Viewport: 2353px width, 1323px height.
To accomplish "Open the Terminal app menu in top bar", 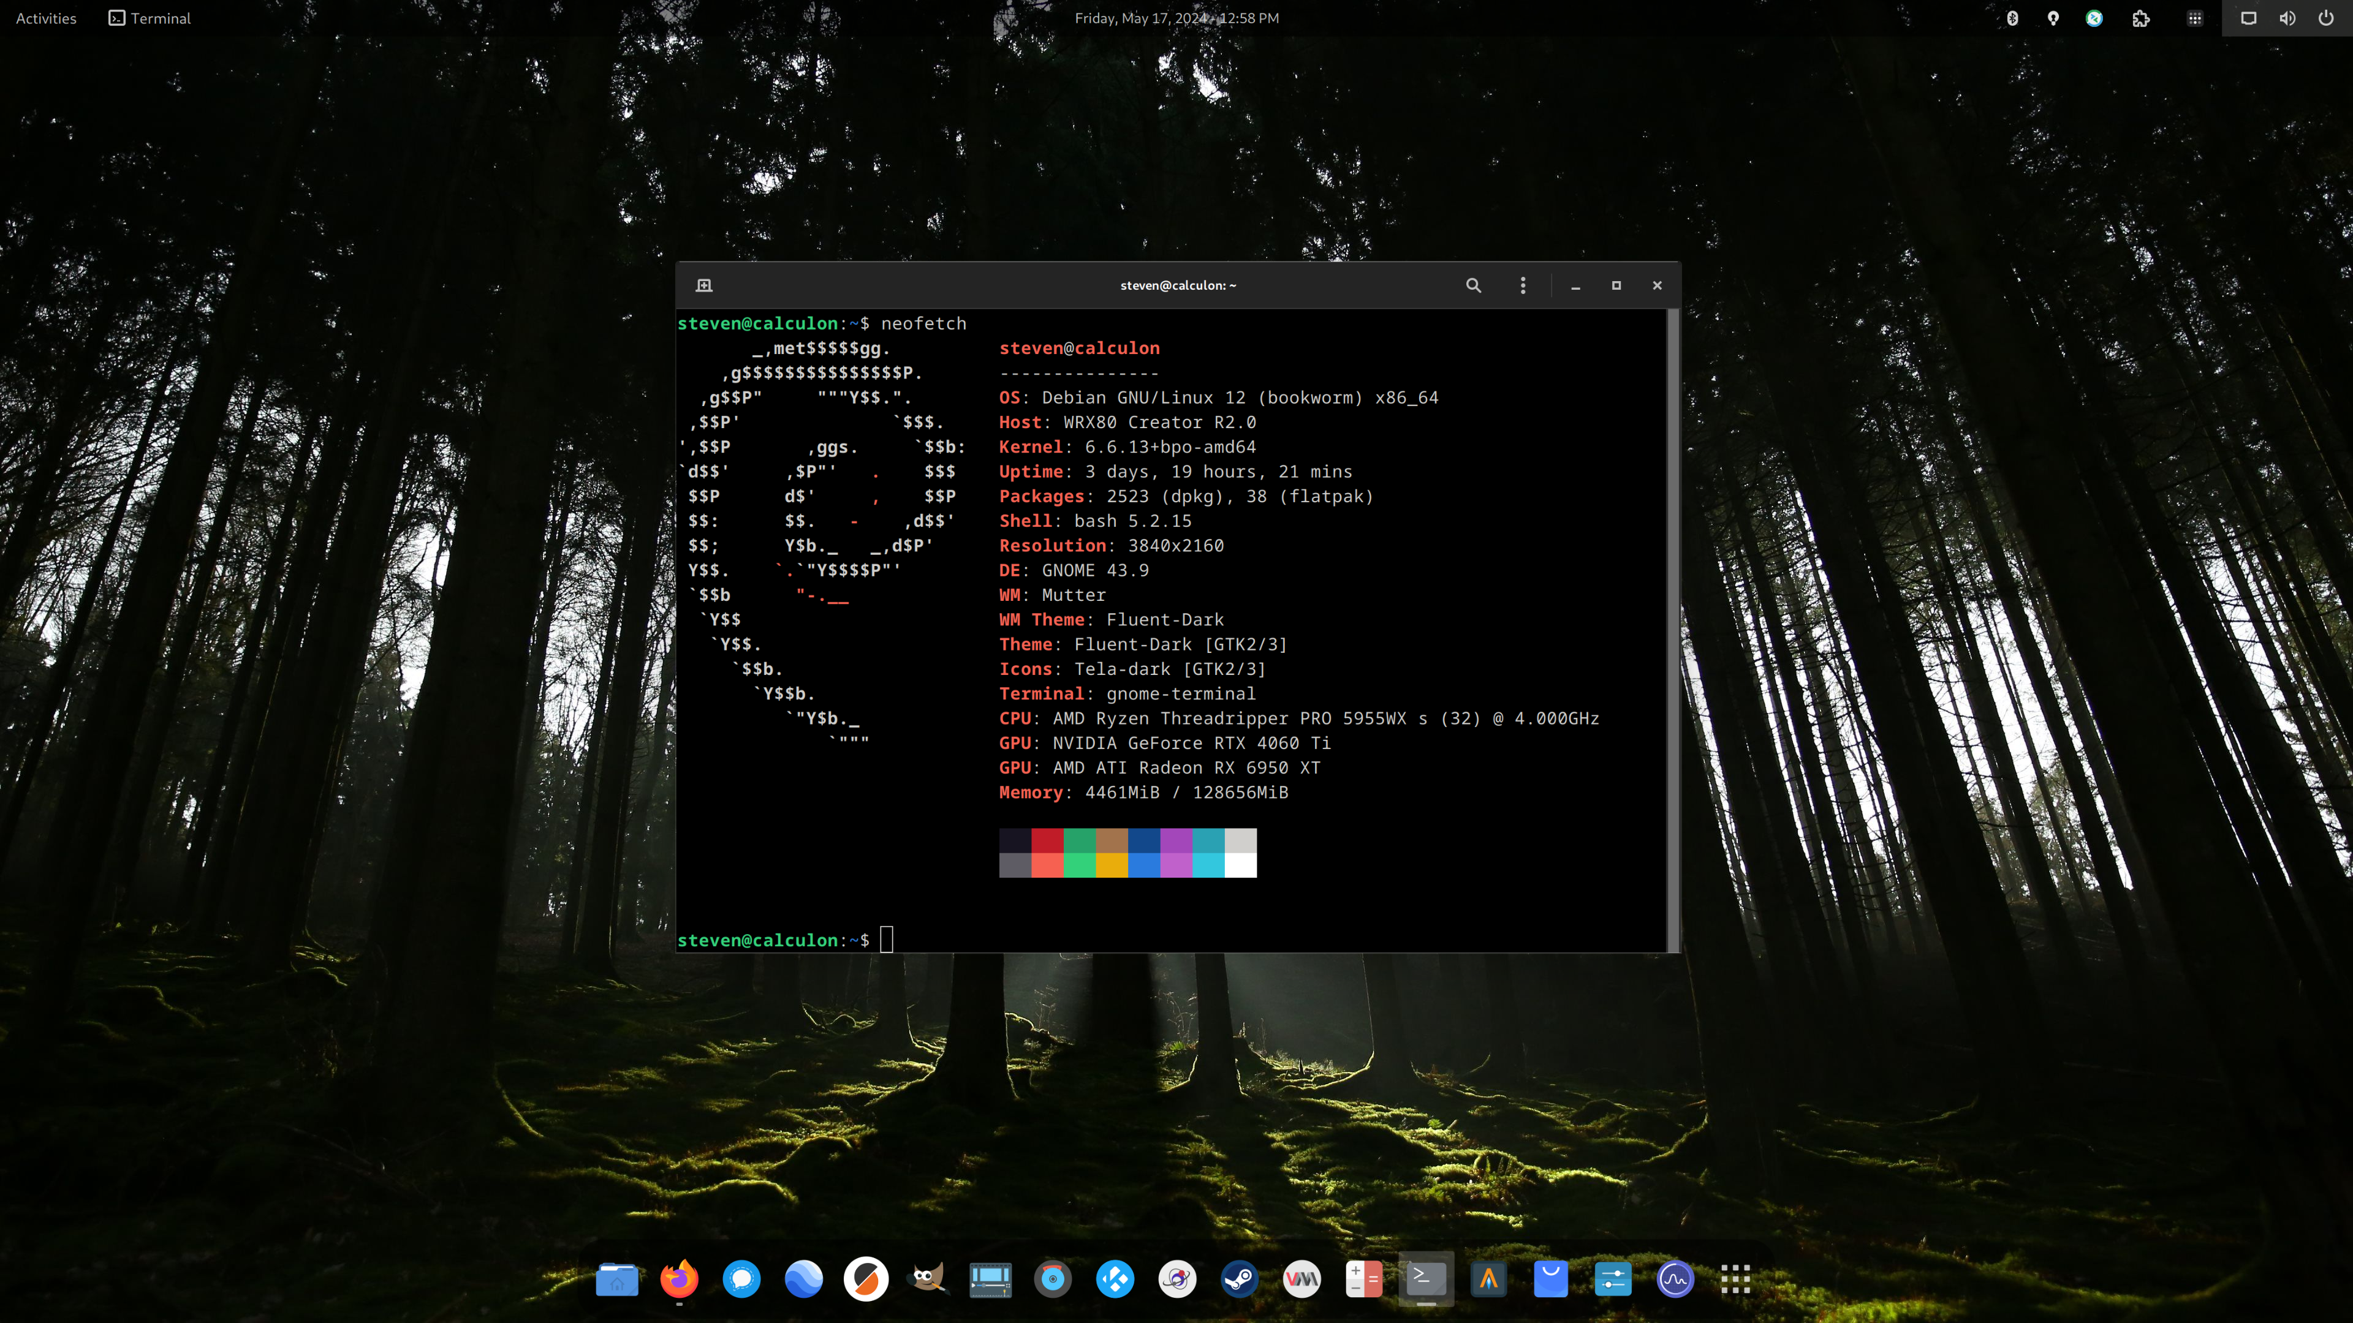I will [150, 18].
